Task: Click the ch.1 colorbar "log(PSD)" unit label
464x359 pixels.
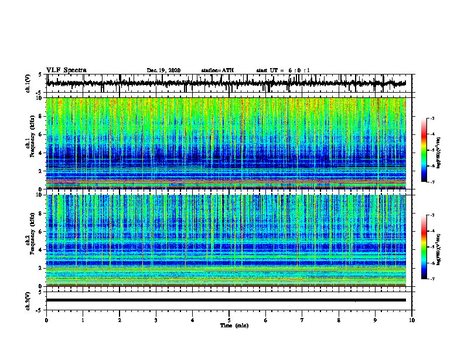Action: (439, 153)
